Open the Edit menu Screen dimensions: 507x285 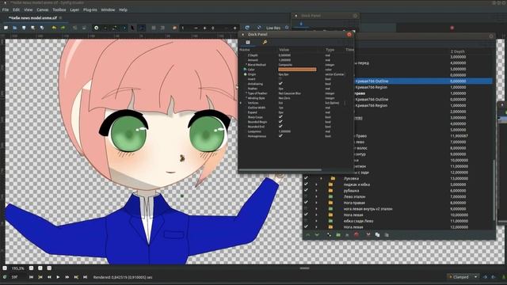coord(16,9)
